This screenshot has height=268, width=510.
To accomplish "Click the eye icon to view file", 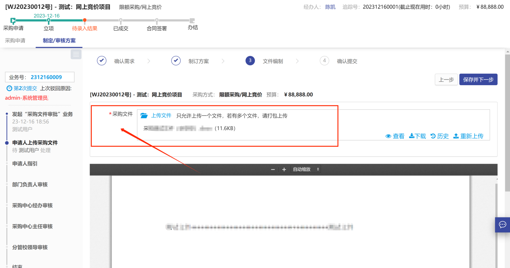I will pos(388,136).
